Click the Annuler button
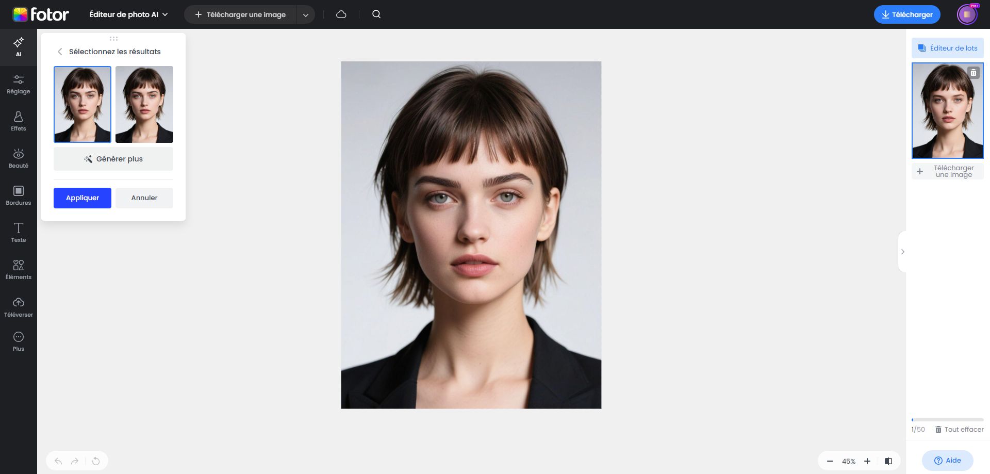 (x=144, y=198)
